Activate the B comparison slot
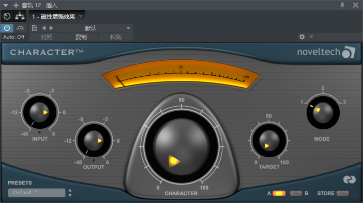 click(x=296, y=193)
